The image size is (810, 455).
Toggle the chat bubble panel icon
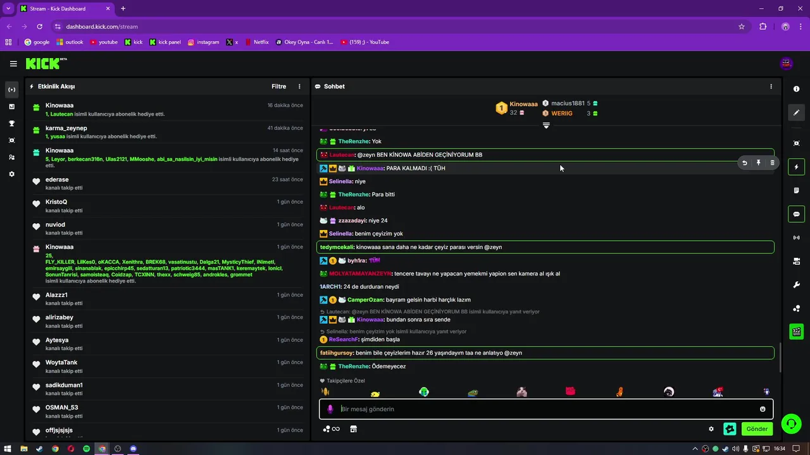(x=796, y=214)
